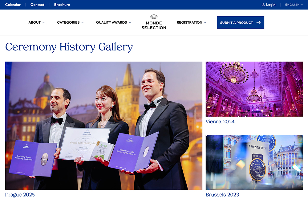
Task: Click the Brussels 2023 caption link
Action: (x=222, y=195)
